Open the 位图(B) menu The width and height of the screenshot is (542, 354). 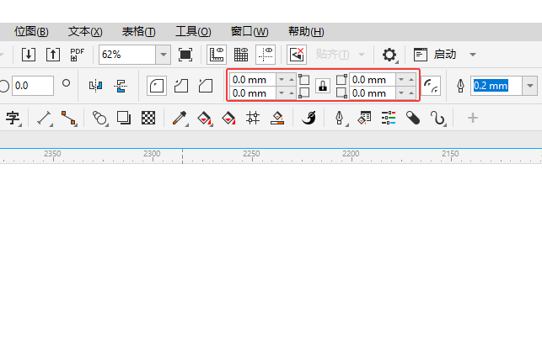click(31, 32)
